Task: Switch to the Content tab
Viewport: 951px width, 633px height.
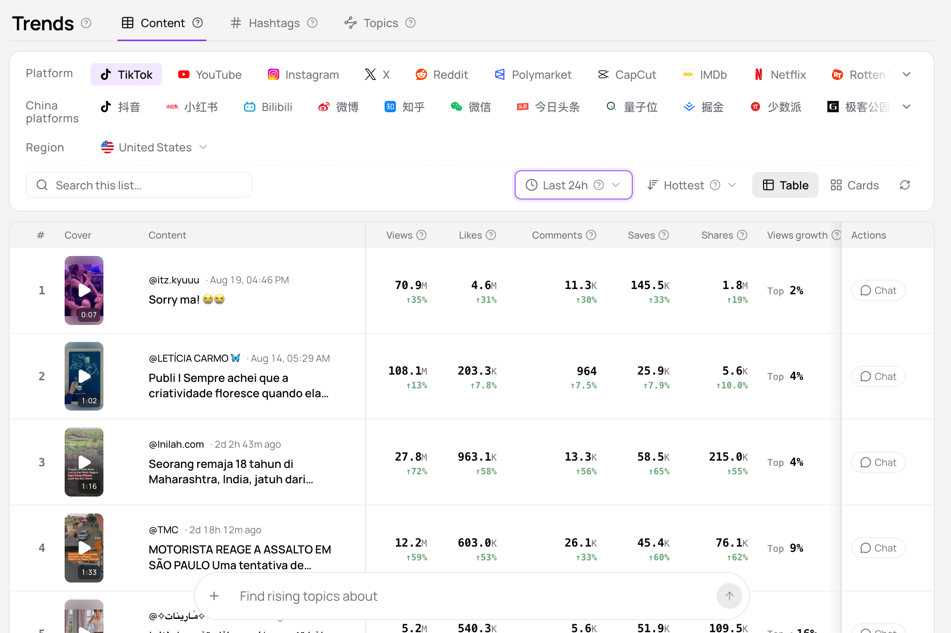Action: click(162, 23)
